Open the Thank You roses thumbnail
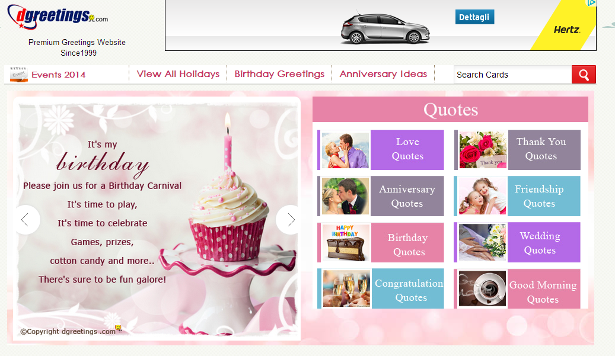This screenshot has width=615, height=356. 482,150
